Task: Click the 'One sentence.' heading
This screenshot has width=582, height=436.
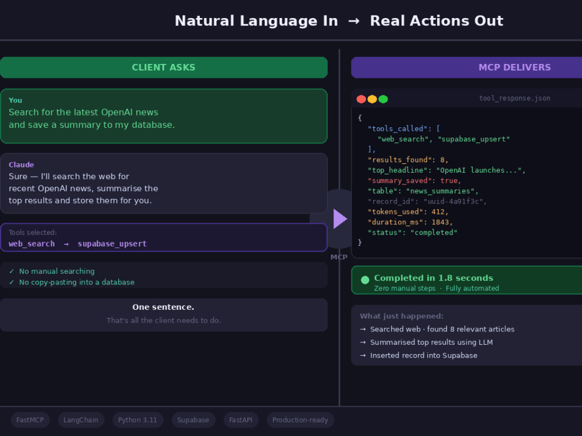Action: (x=164, y=307)
